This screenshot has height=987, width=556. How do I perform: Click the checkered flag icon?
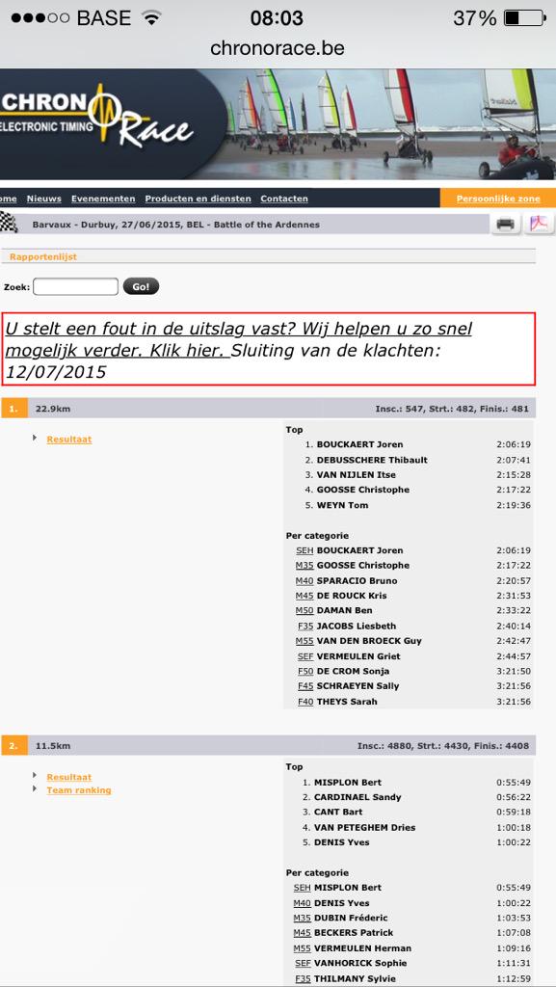pos(8,224)
